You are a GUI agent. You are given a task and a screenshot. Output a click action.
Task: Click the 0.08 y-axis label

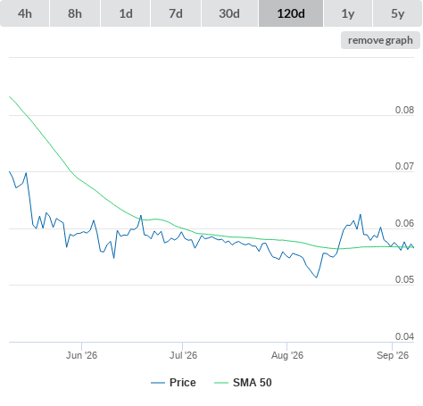(404, 110)
